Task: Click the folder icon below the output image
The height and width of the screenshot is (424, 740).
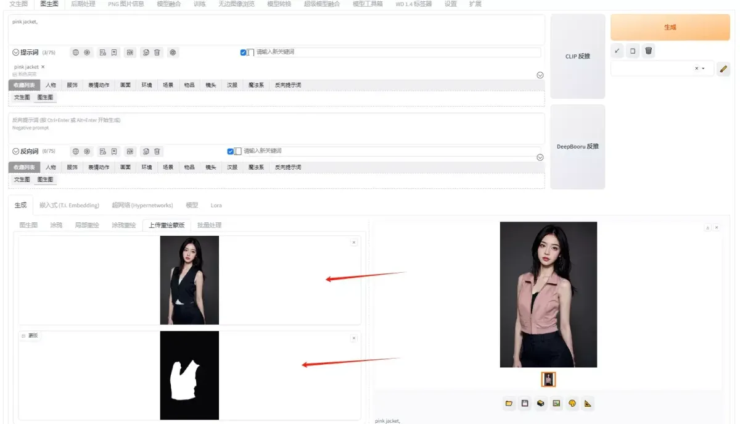Action: (509, 403)
